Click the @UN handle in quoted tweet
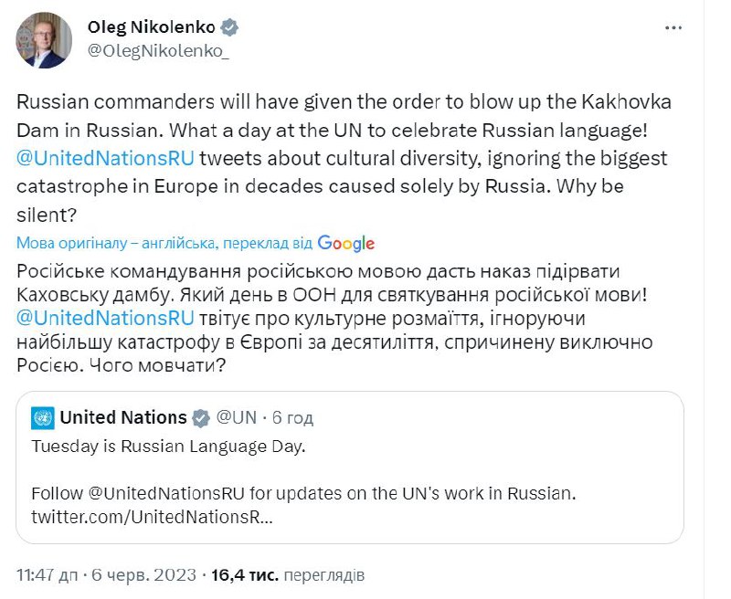731x599 pixels. 236,418
